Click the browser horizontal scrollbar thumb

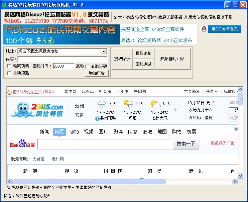(x=89, y=181)
